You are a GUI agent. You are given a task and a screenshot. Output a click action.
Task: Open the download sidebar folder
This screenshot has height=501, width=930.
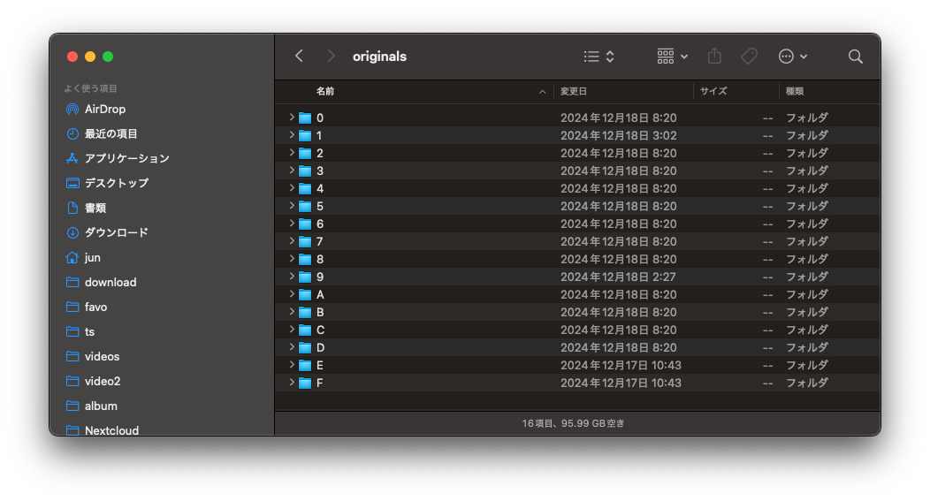click(x=101, y=282)
